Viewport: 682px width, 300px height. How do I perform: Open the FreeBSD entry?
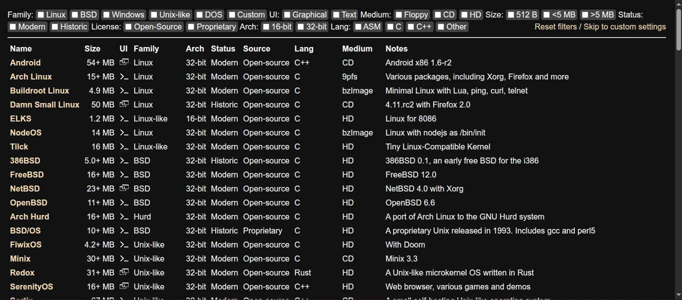[x=27, y=174]
